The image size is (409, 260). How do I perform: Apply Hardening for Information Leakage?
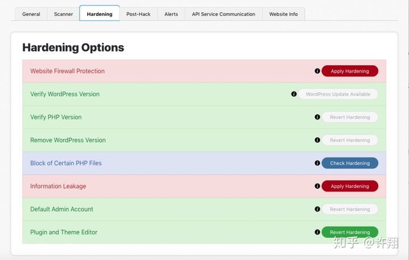click(349, 186)
